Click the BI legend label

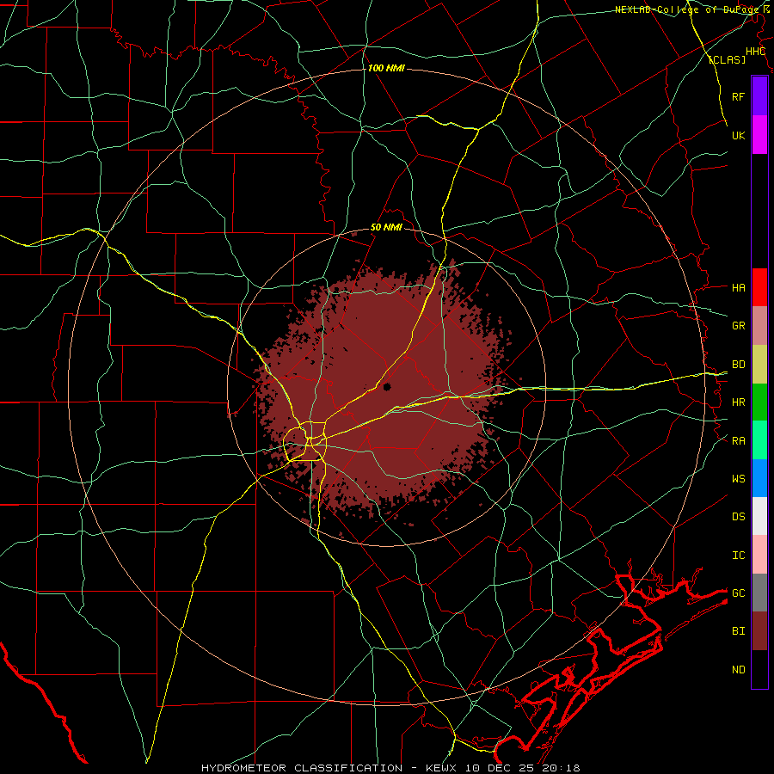(739, 631)
